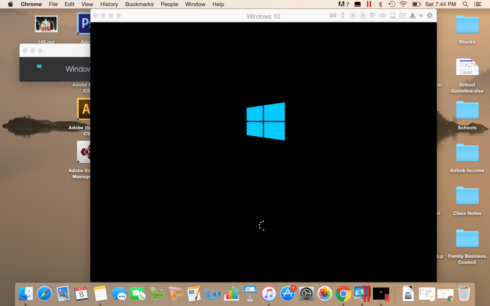Mute the Windows 10 VM sound
Screen dimensions: 490x306
[382, 16]
